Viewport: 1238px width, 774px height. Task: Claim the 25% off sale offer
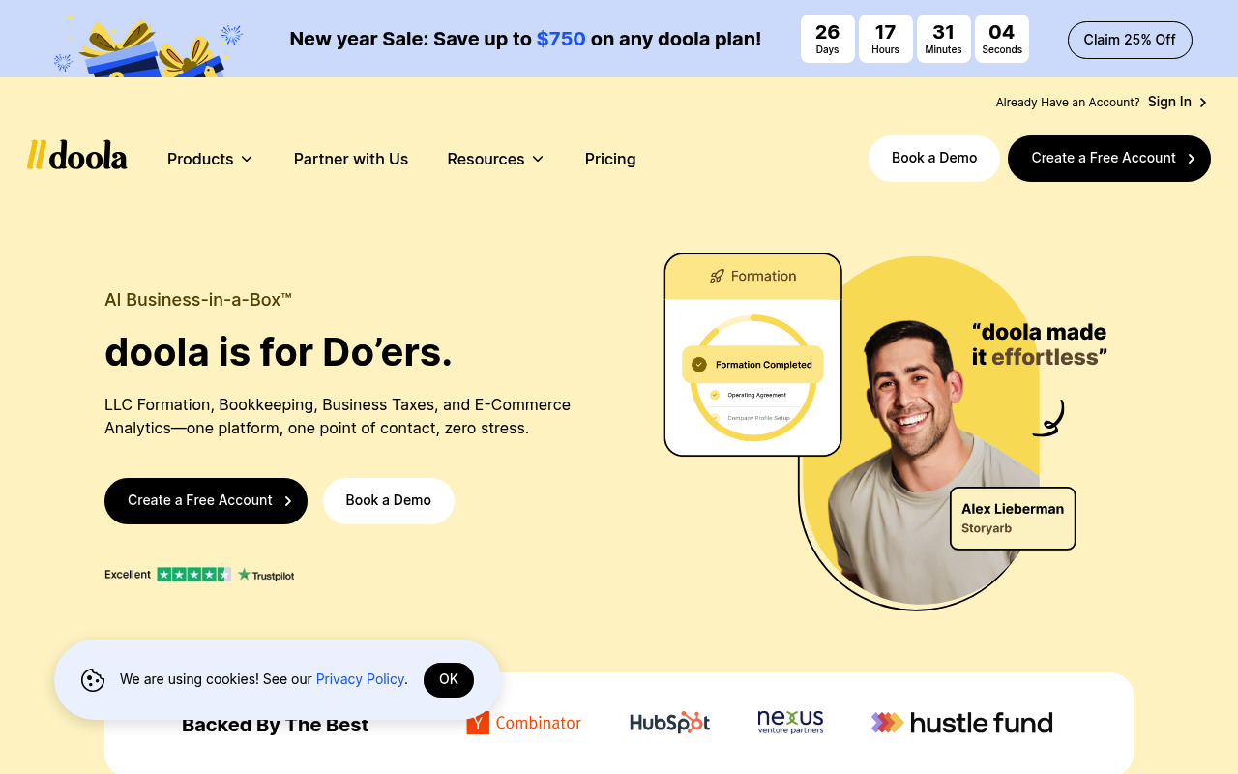pos(1130,40)
